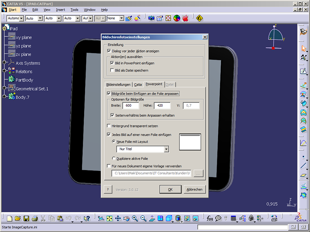Open the 'Nur Titel' layout dropdown
Viewport: 310px width, 232px height.
point(166,149)
